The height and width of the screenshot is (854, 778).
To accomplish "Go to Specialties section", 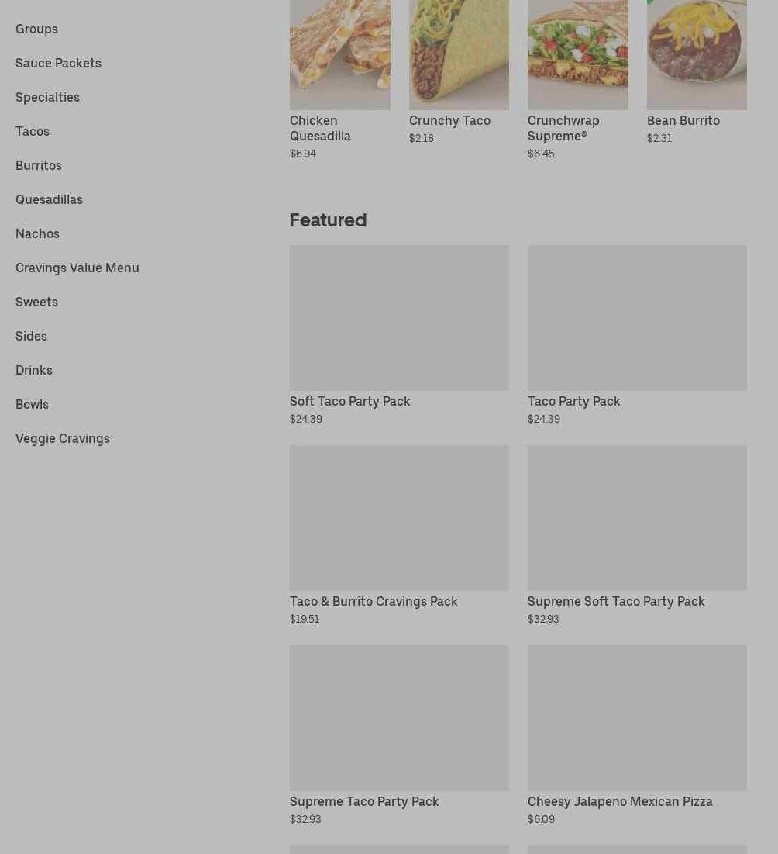I will pos(47,98).
